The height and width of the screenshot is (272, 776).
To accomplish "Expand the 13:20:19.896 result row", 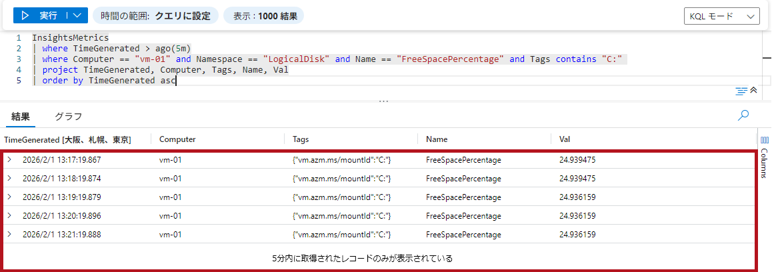I will [9, 216].
